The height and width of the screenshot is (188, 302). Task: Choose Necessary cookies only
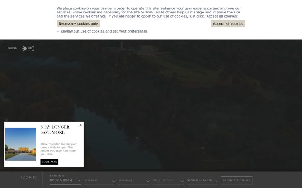(78, 24)
